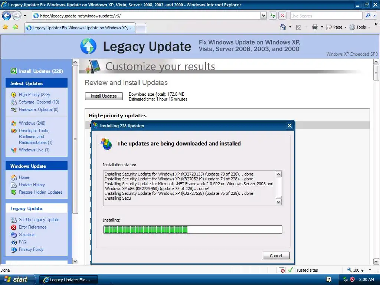380x285 pixels.
Task: Click the popup blocker status icon
Action: click(282, 270)
